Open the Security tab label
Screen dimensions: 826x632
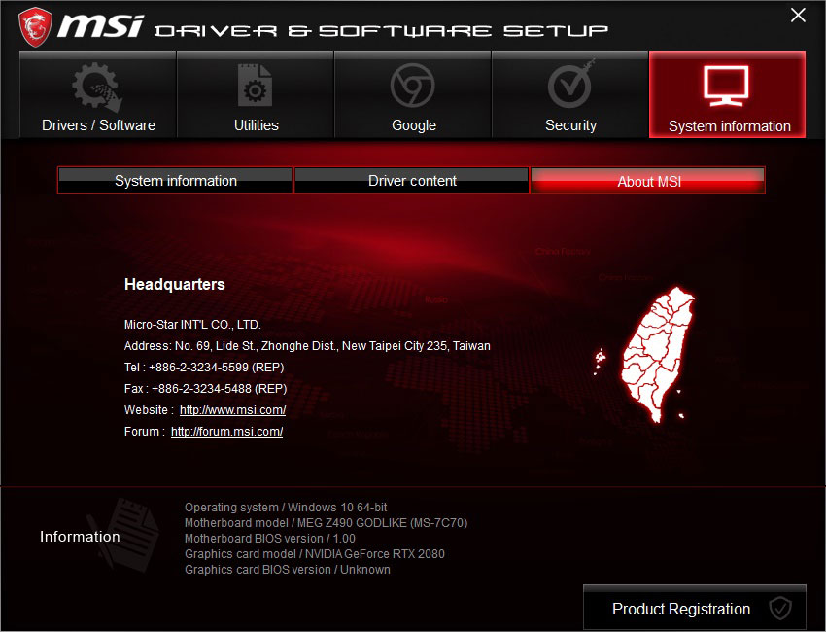click(570, 125)
